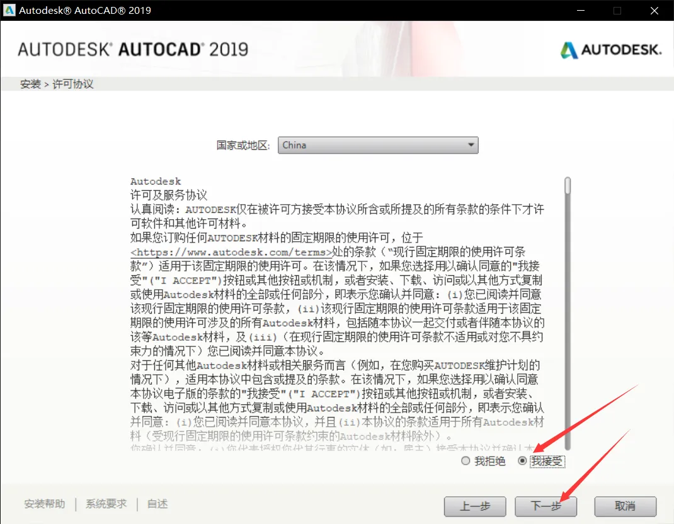The image size is (674, 524).
Task: Click the license agreement scrollbar thumb
Action: [x=568, y=186]
